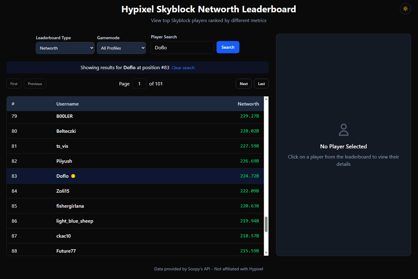Screen dimensions: 418x279
Task: Select player Piiyush in the leaderboard
Action: (64, 161)
